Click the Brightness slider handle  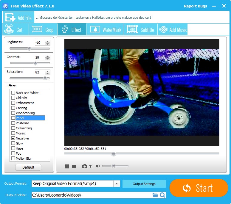(x=29, y=48)
